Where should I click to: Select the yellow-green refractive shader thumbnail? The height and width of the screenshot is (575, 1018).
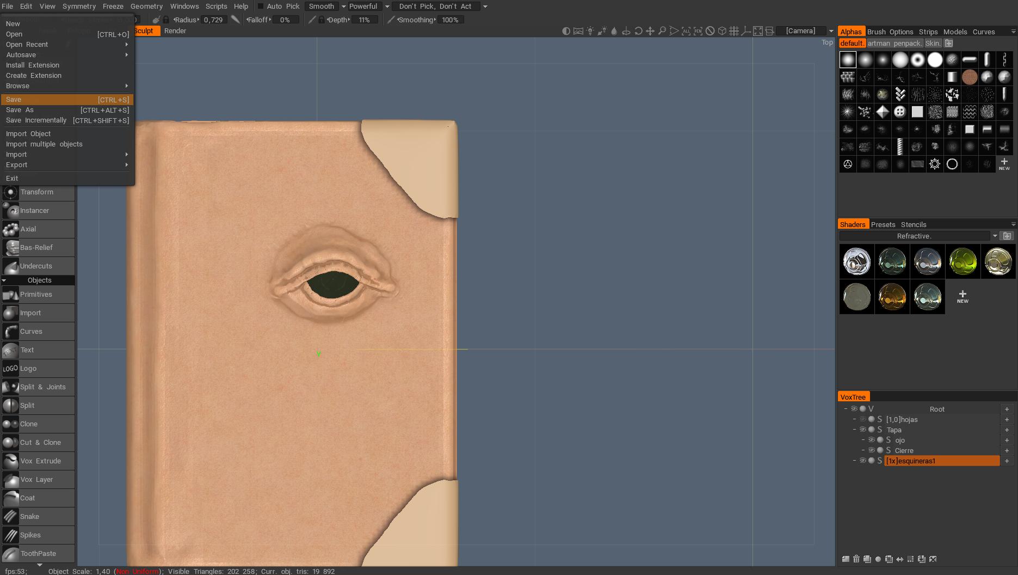[963, 261]
